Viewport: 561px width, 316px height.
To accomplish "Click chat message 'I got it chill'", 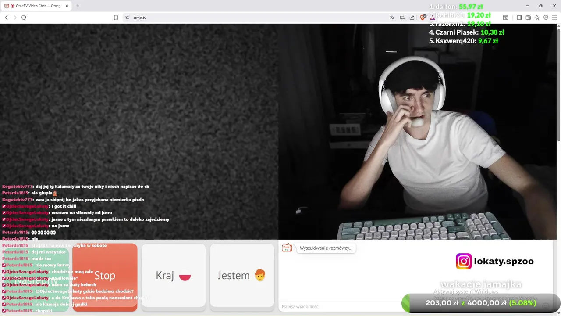I will click(64, 206).
